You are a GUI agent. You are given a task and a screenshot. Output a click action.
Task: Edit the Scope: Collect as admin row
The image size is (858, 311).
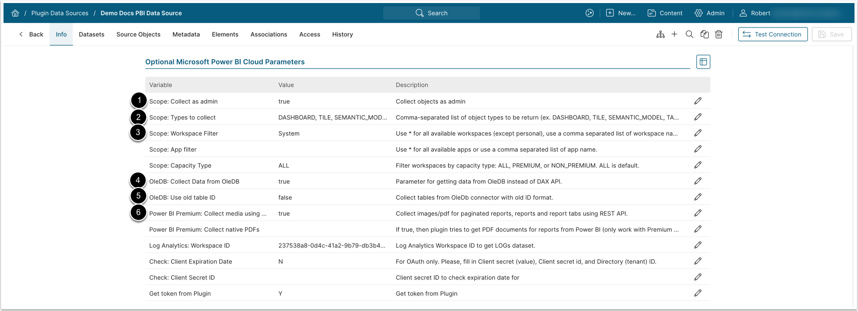697,101
